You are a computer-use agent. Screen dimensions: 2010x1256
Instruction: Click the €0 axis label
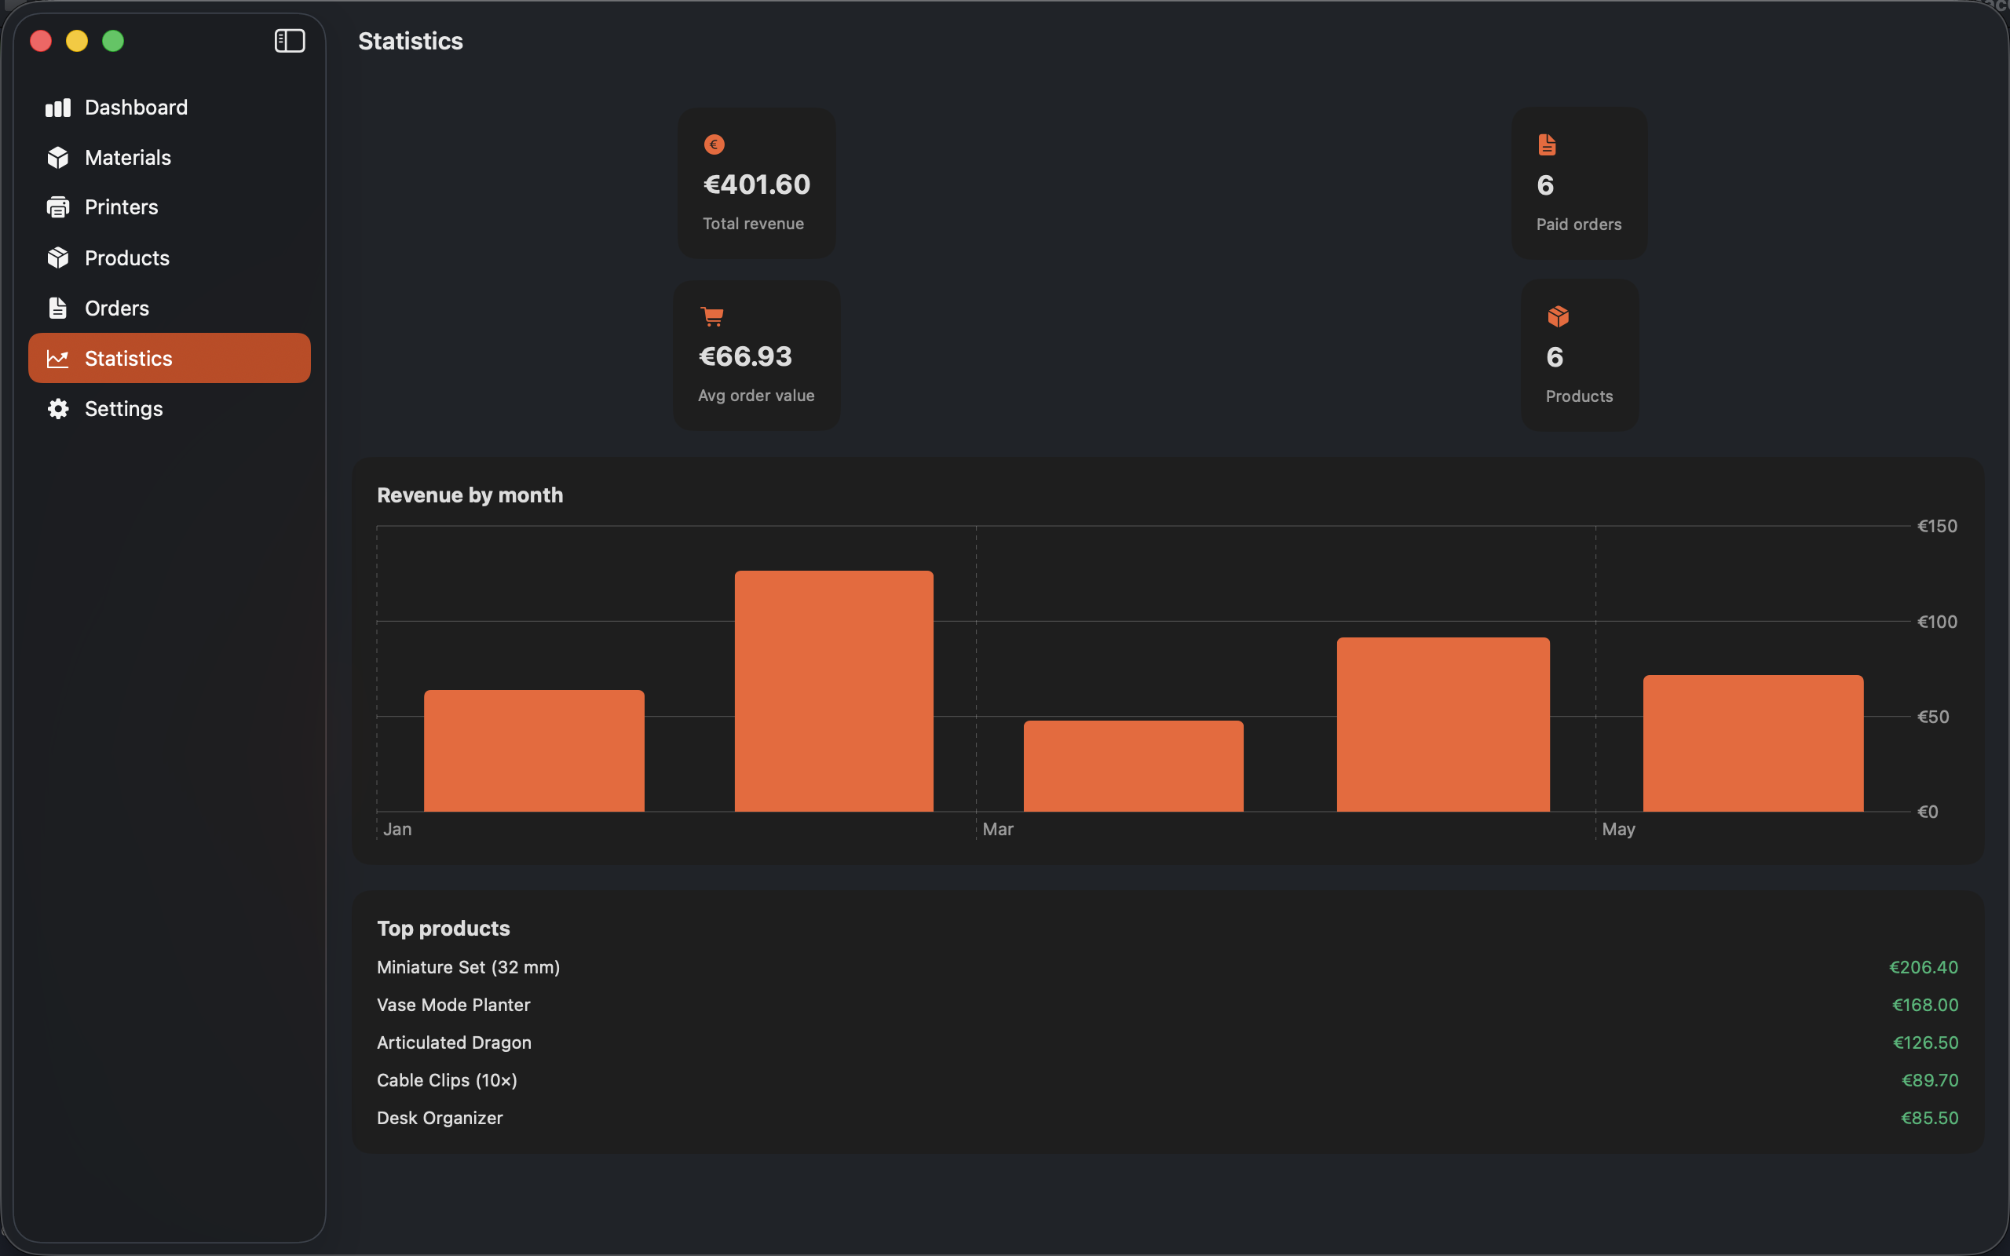point(1928,812)
